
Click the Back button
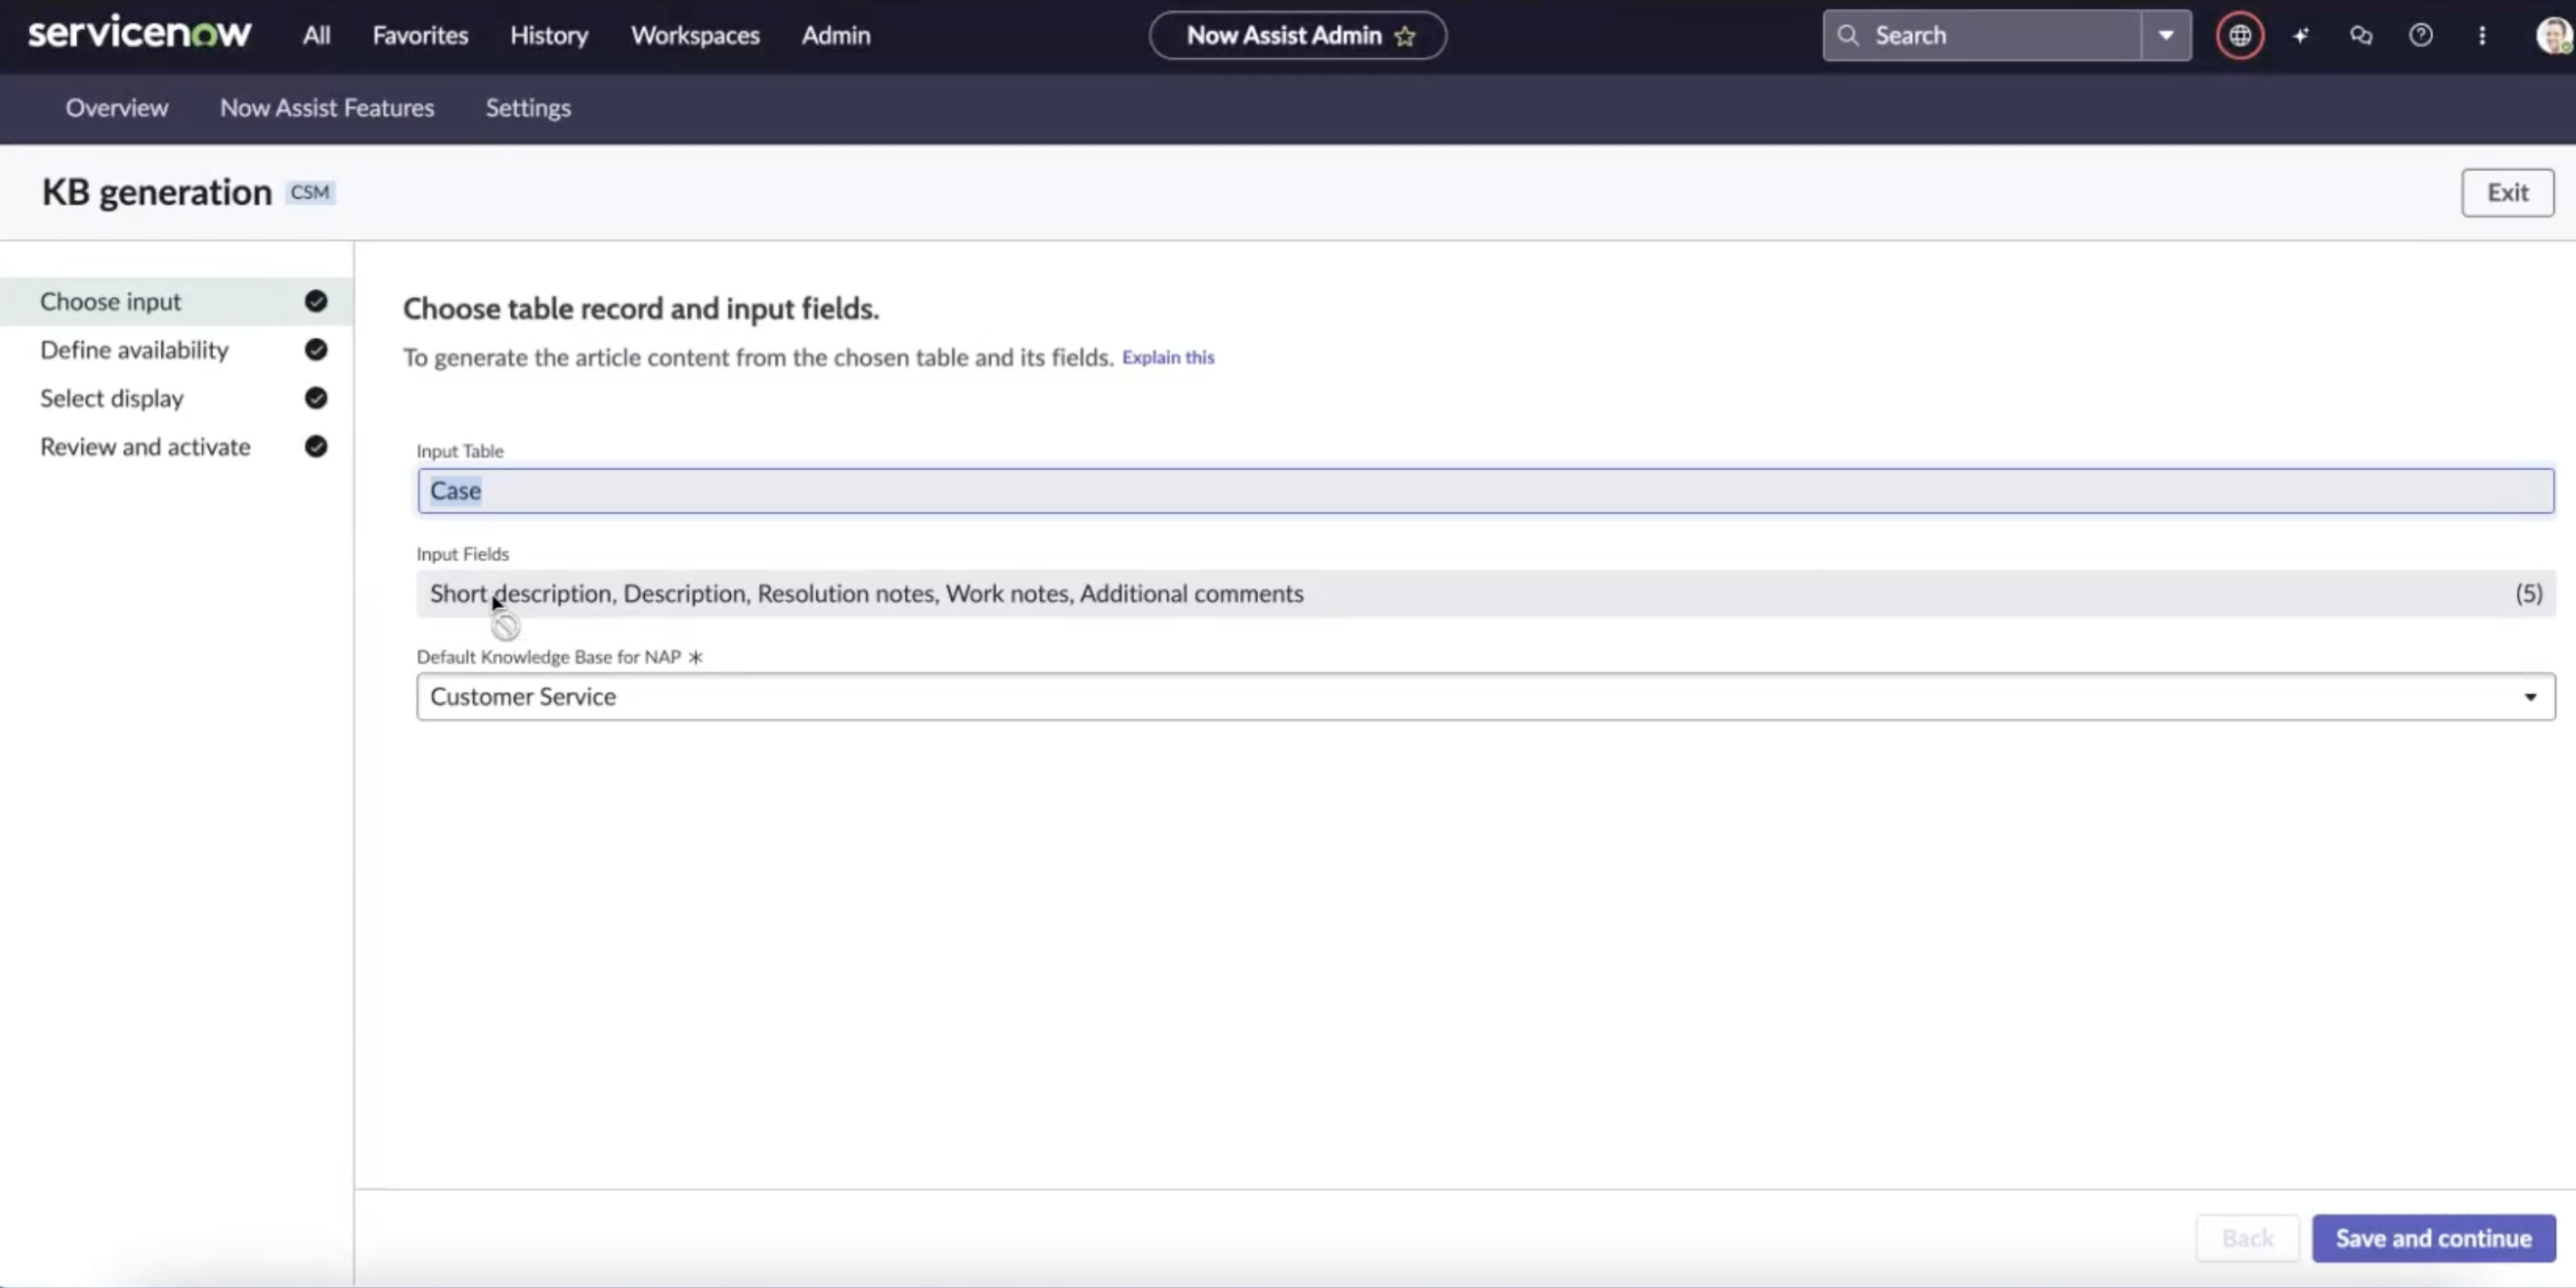2248,1238
